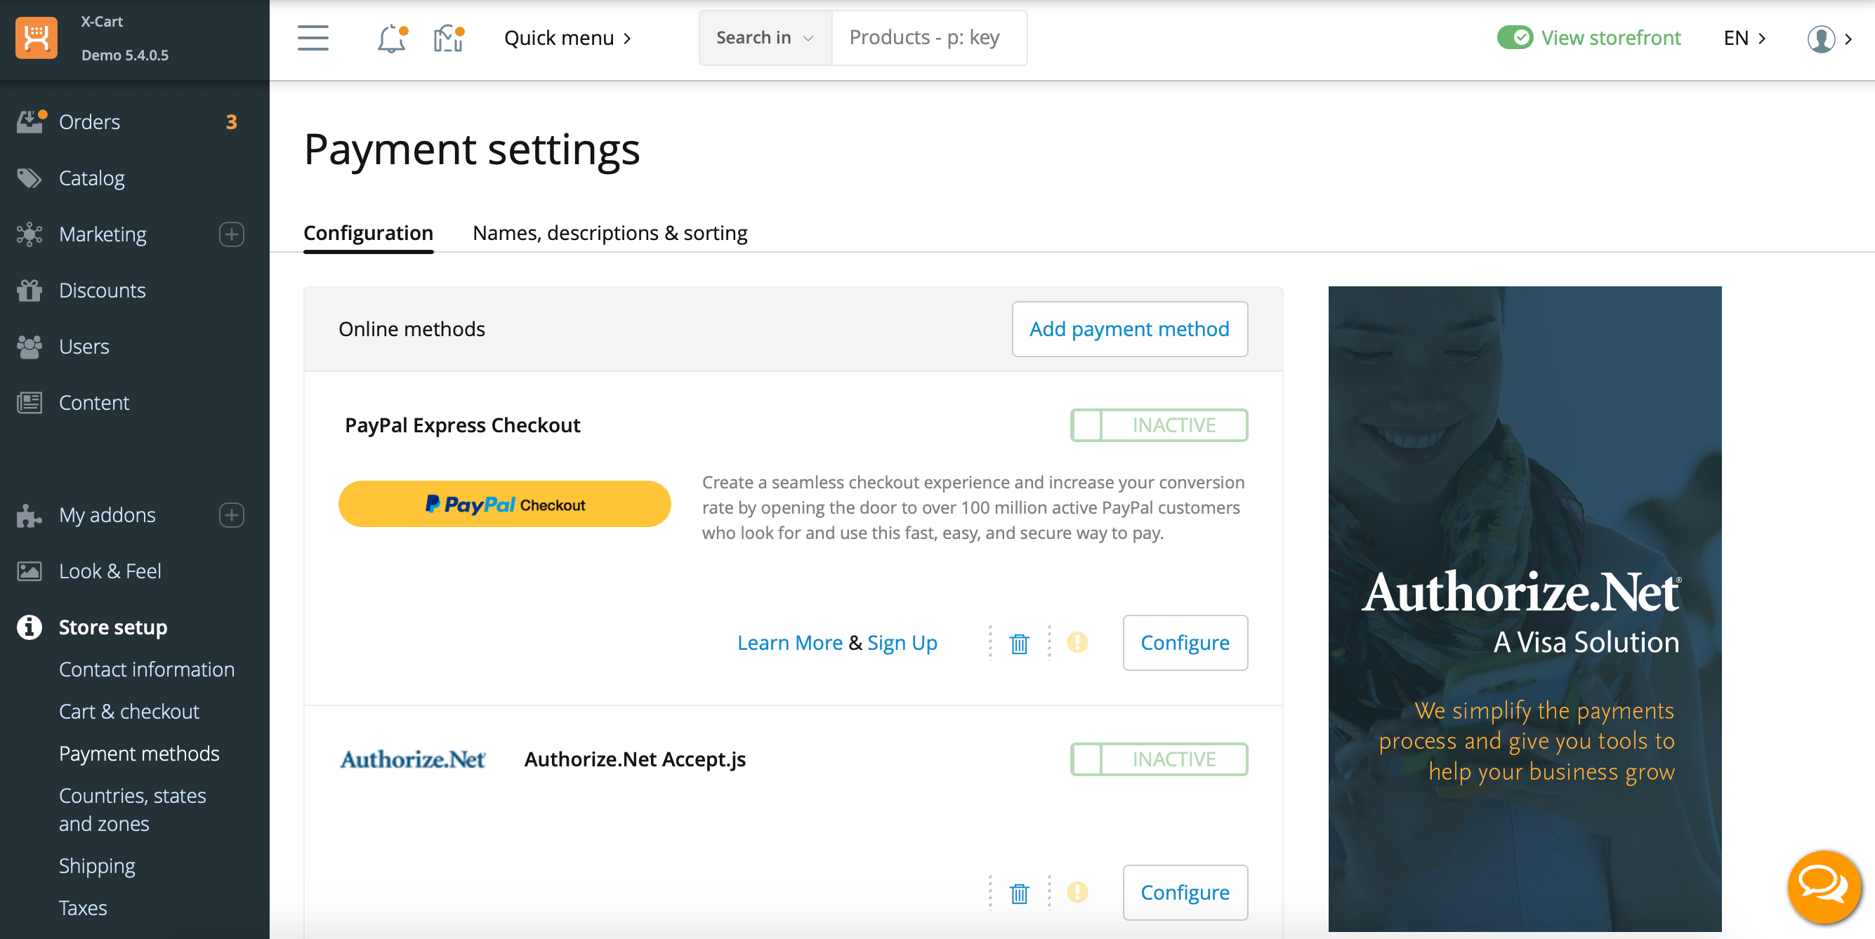Toggle Authorize.Net Accept.js INACTIVE switch
Screen dimensions: 1875x939
pos(1159,759)
